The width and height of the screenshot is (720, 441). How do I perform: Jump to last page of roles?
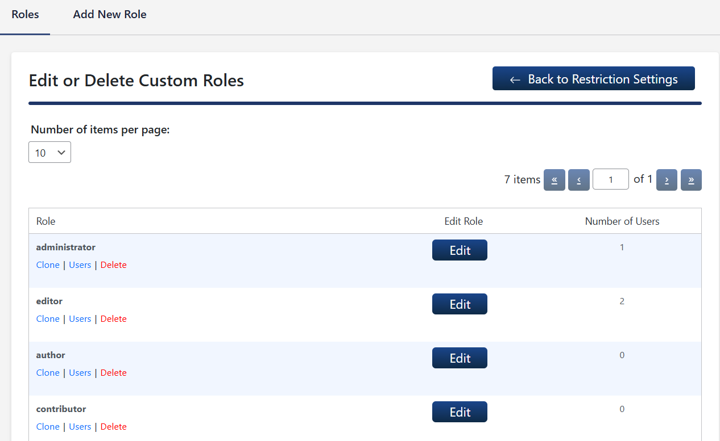pyautogui.click(x=691, y=180)
